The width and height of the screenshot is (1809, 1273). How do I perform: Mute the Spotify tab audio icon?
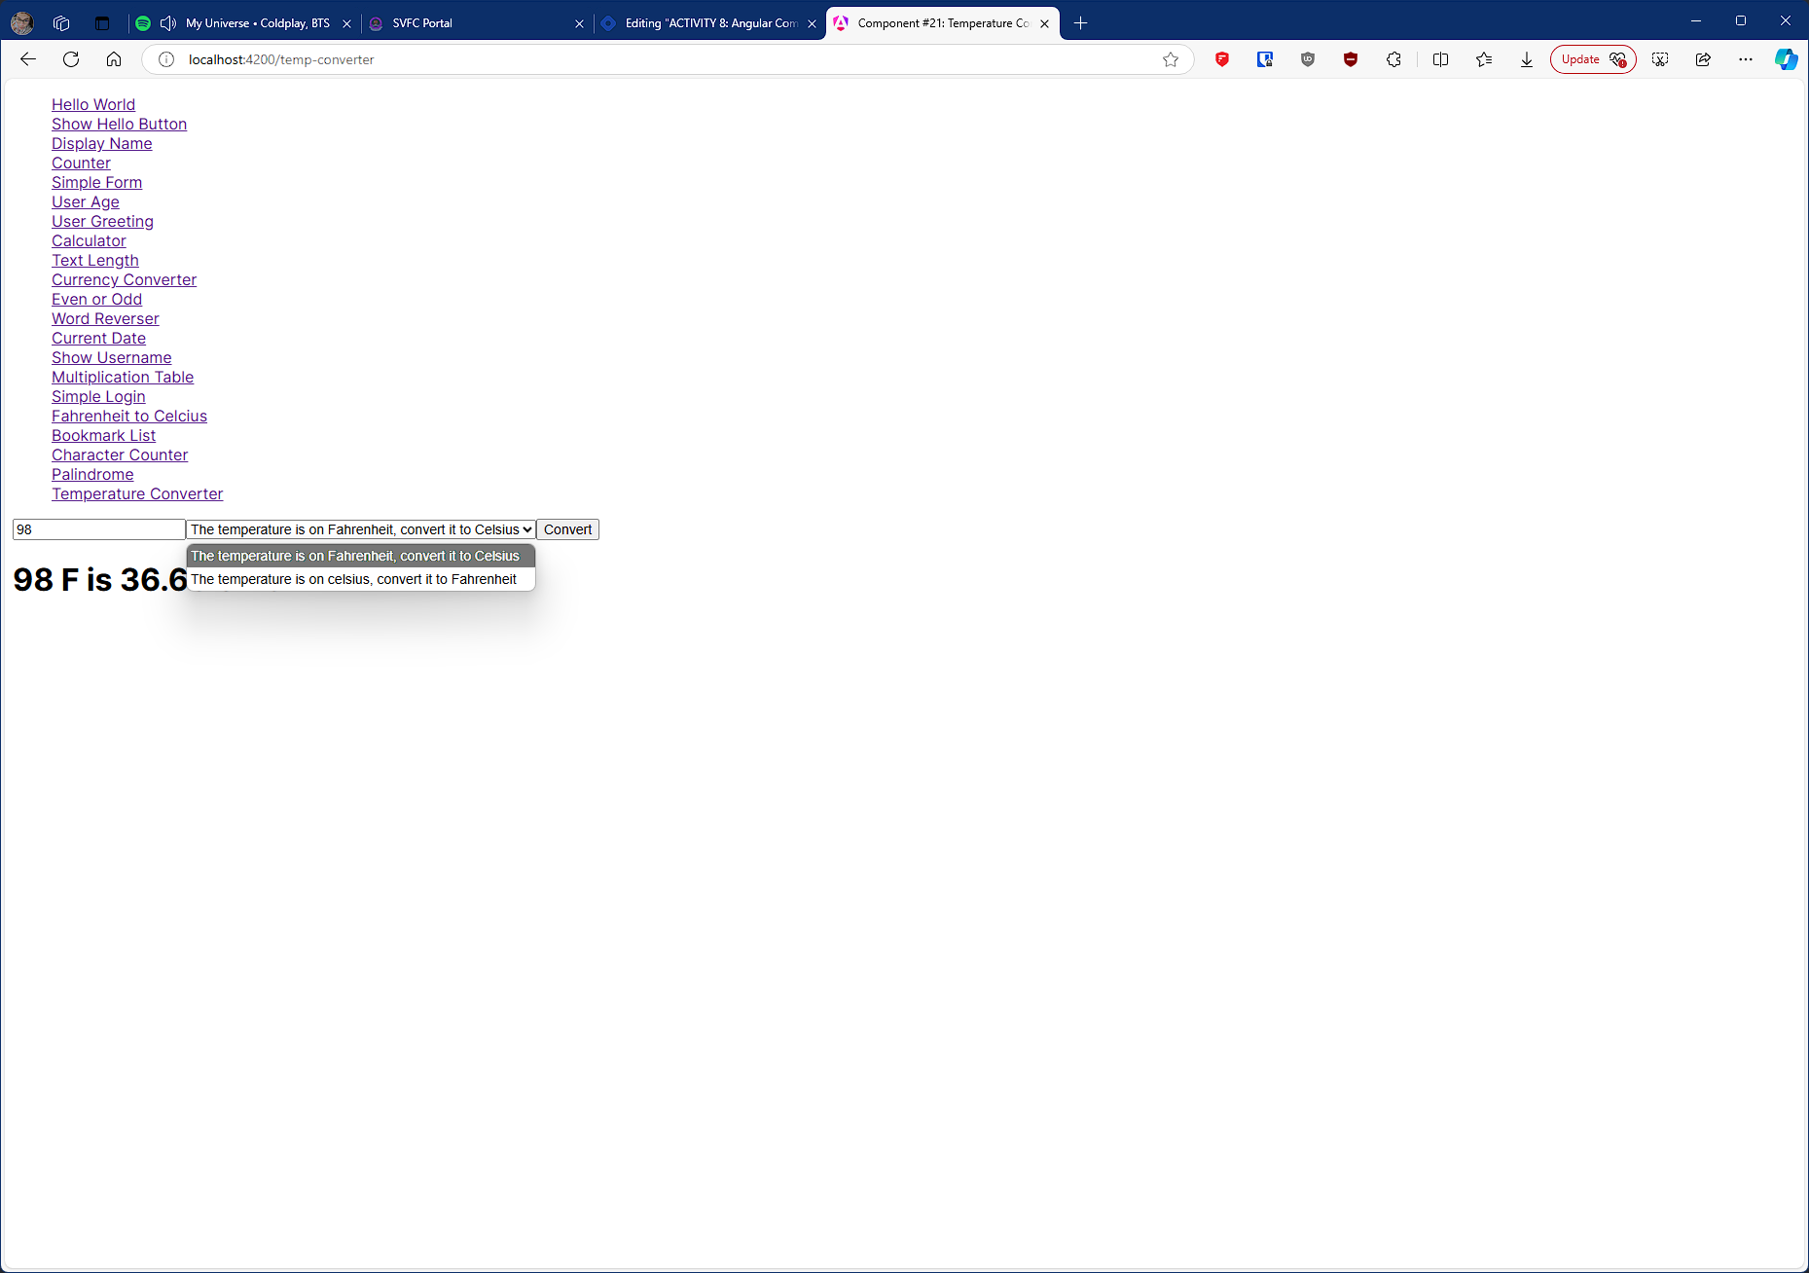pyautogui.click(x=168, y=23)
